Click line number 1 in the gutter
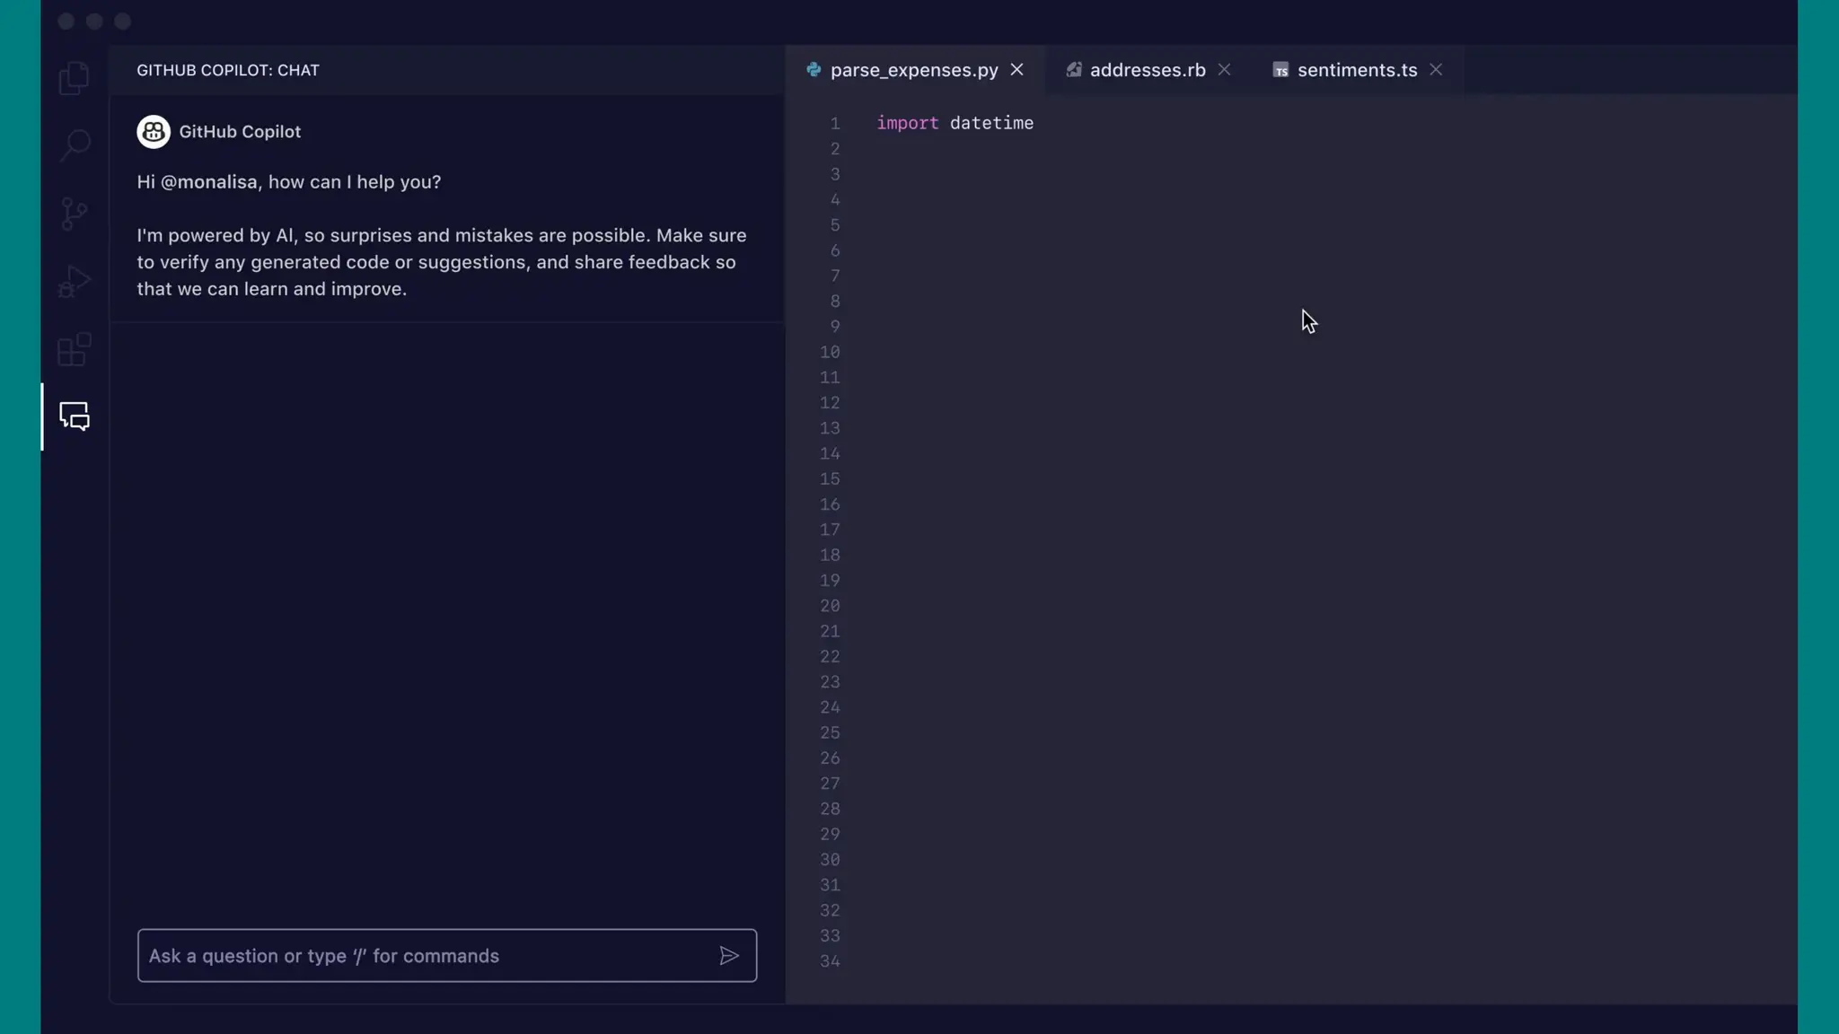The image size is (1839, 1034). click(x=835, y=123)
